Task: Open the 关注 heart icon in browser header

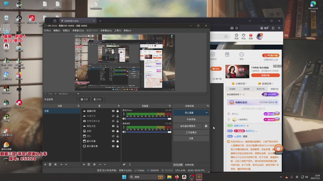Action: (x=243, y=37)
